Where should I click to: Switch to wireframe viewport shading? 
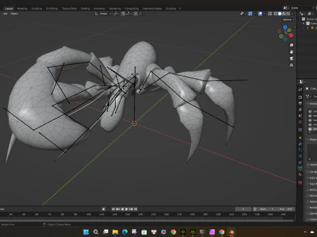tap(275, 14)
